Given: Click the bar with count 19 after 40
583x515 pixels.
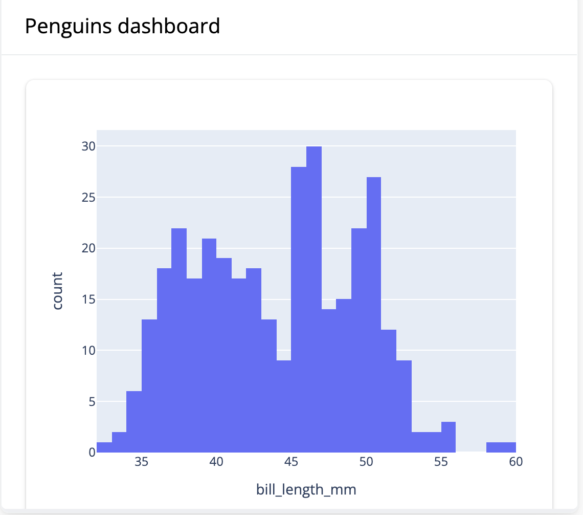Looking at the screenshot, I should 224,355.
